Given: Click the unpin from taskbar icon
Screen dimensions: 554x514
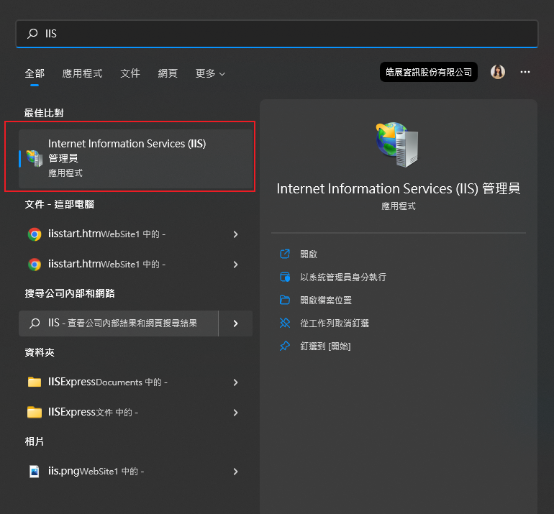Looking at the screenshot, I should point(285,323).
